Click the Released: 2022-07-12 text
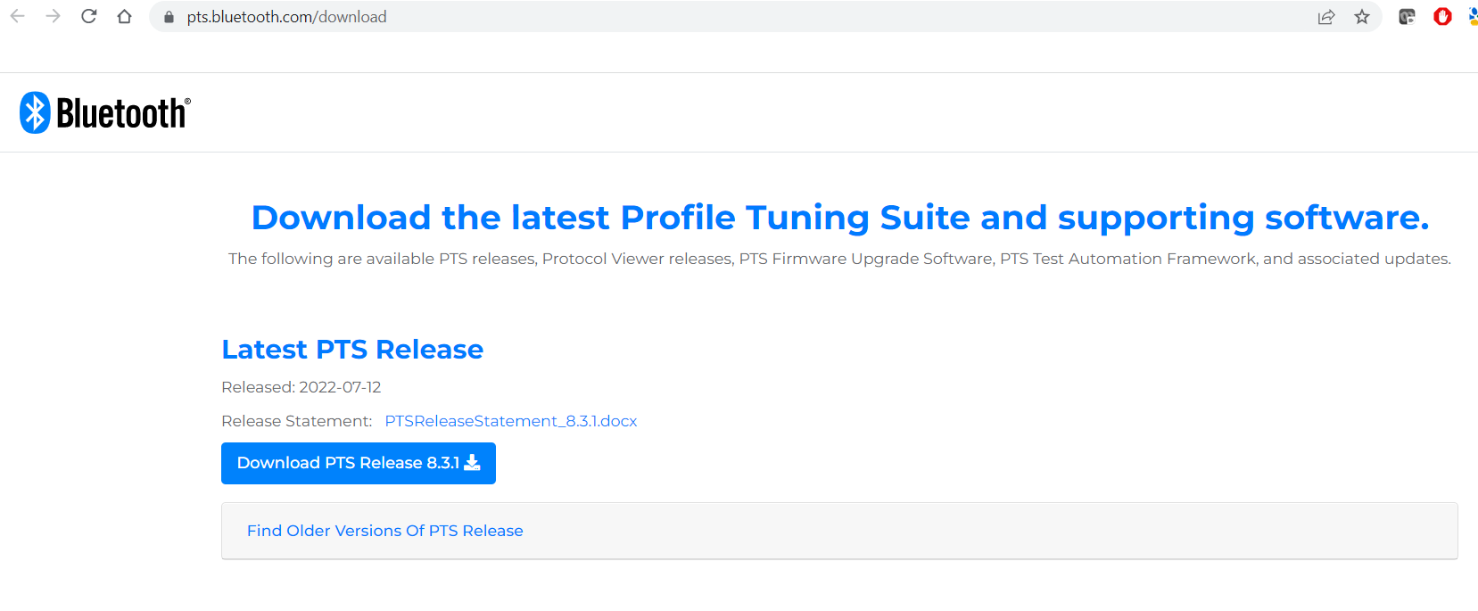The height and width of the screenshot is (611, 1478). (301, 387)
